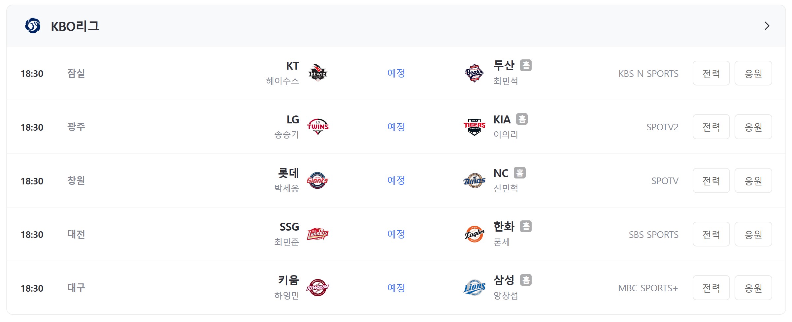792x322 pixels.
Task: Open 전력 for KT vs 두산 game
Action: tap(711, 73)
